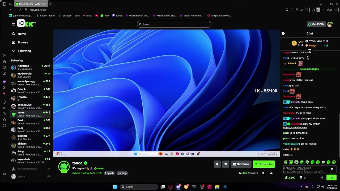Open HyyJoe channel
This screenshot has width=340, height=191.
31,98
